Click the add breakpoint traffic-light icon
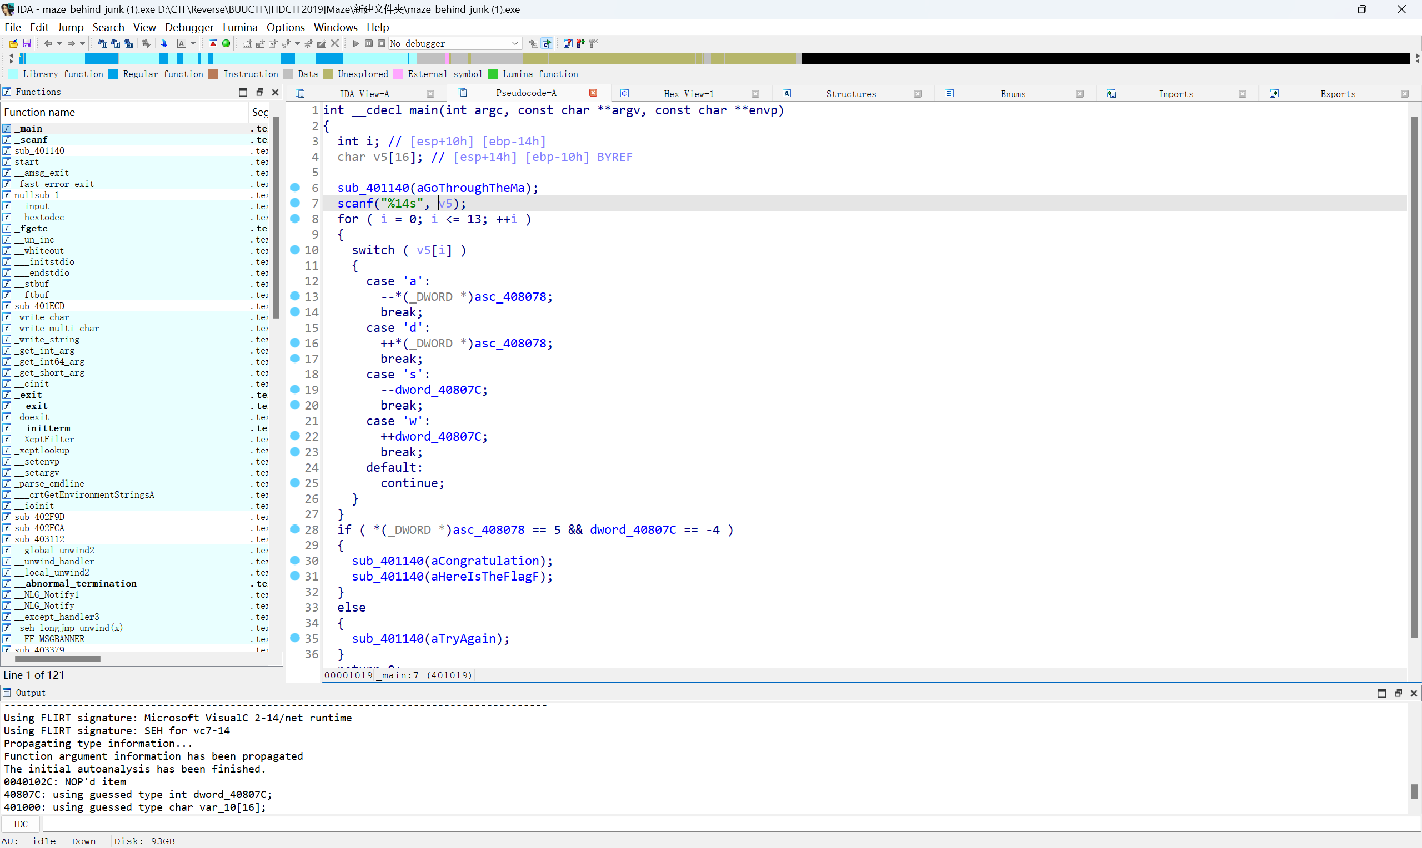This screenshot has width=1422, height=848. [581, 43]
